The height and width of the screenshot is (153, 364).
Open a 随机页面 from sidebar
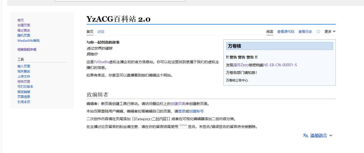point(24,36)
